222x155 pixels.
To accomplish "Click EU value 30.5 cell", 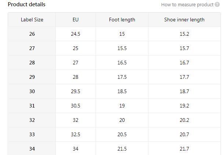I will point(76,106).
